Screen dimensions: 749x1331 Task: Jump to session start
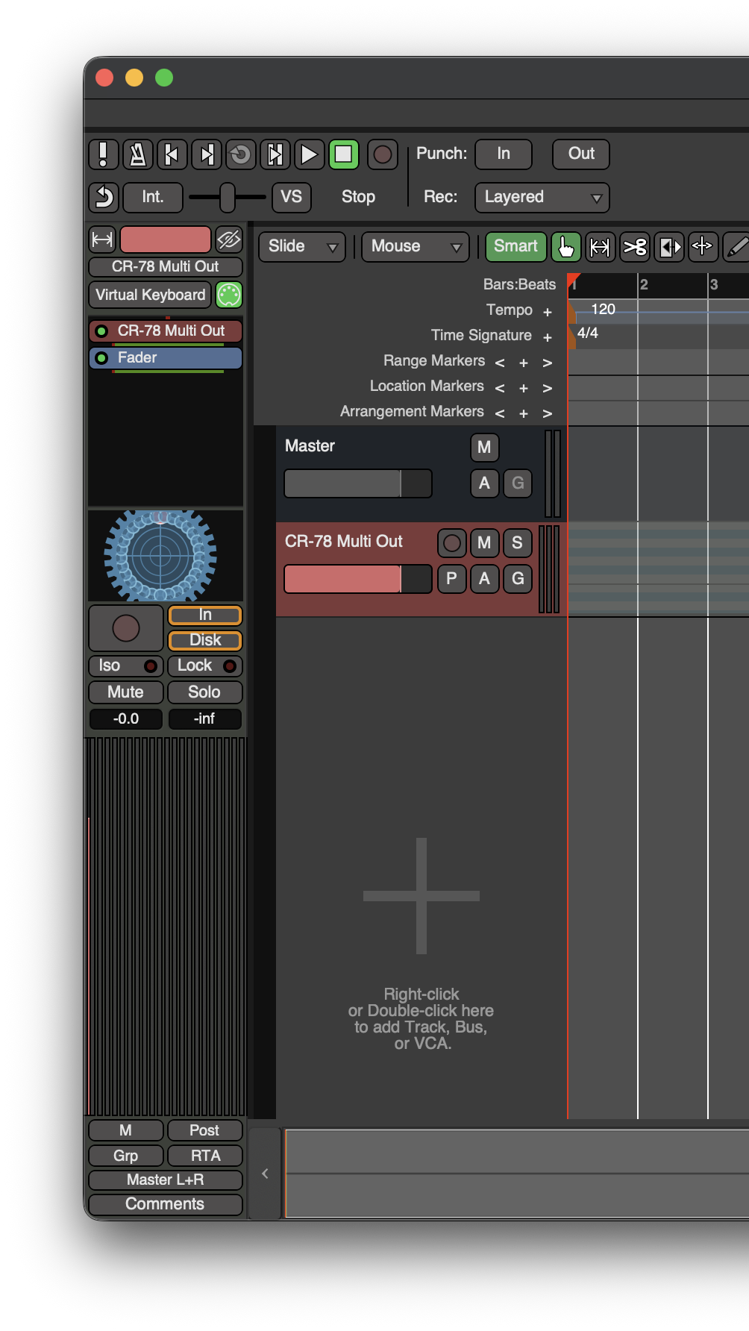tap(172, 154)
